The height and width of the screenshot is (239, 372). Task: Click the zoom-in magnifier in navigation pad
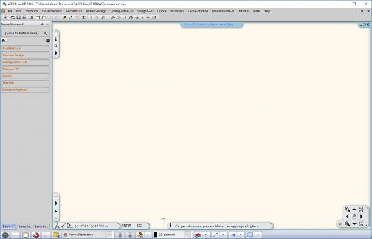tap(347, 209)
